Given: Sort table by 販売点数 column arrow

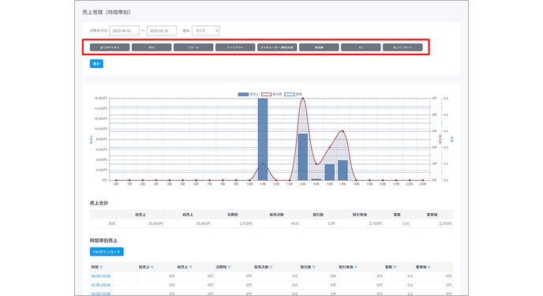Looking at the screenshot, I should point(271,268).
